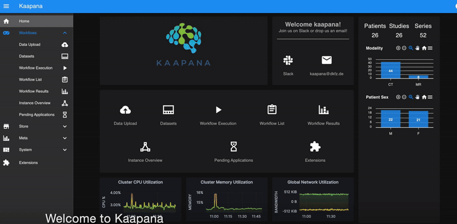Open Patient Sex chart hamburger menu
The height and width of the screenshot is (224, 457).
430,97
